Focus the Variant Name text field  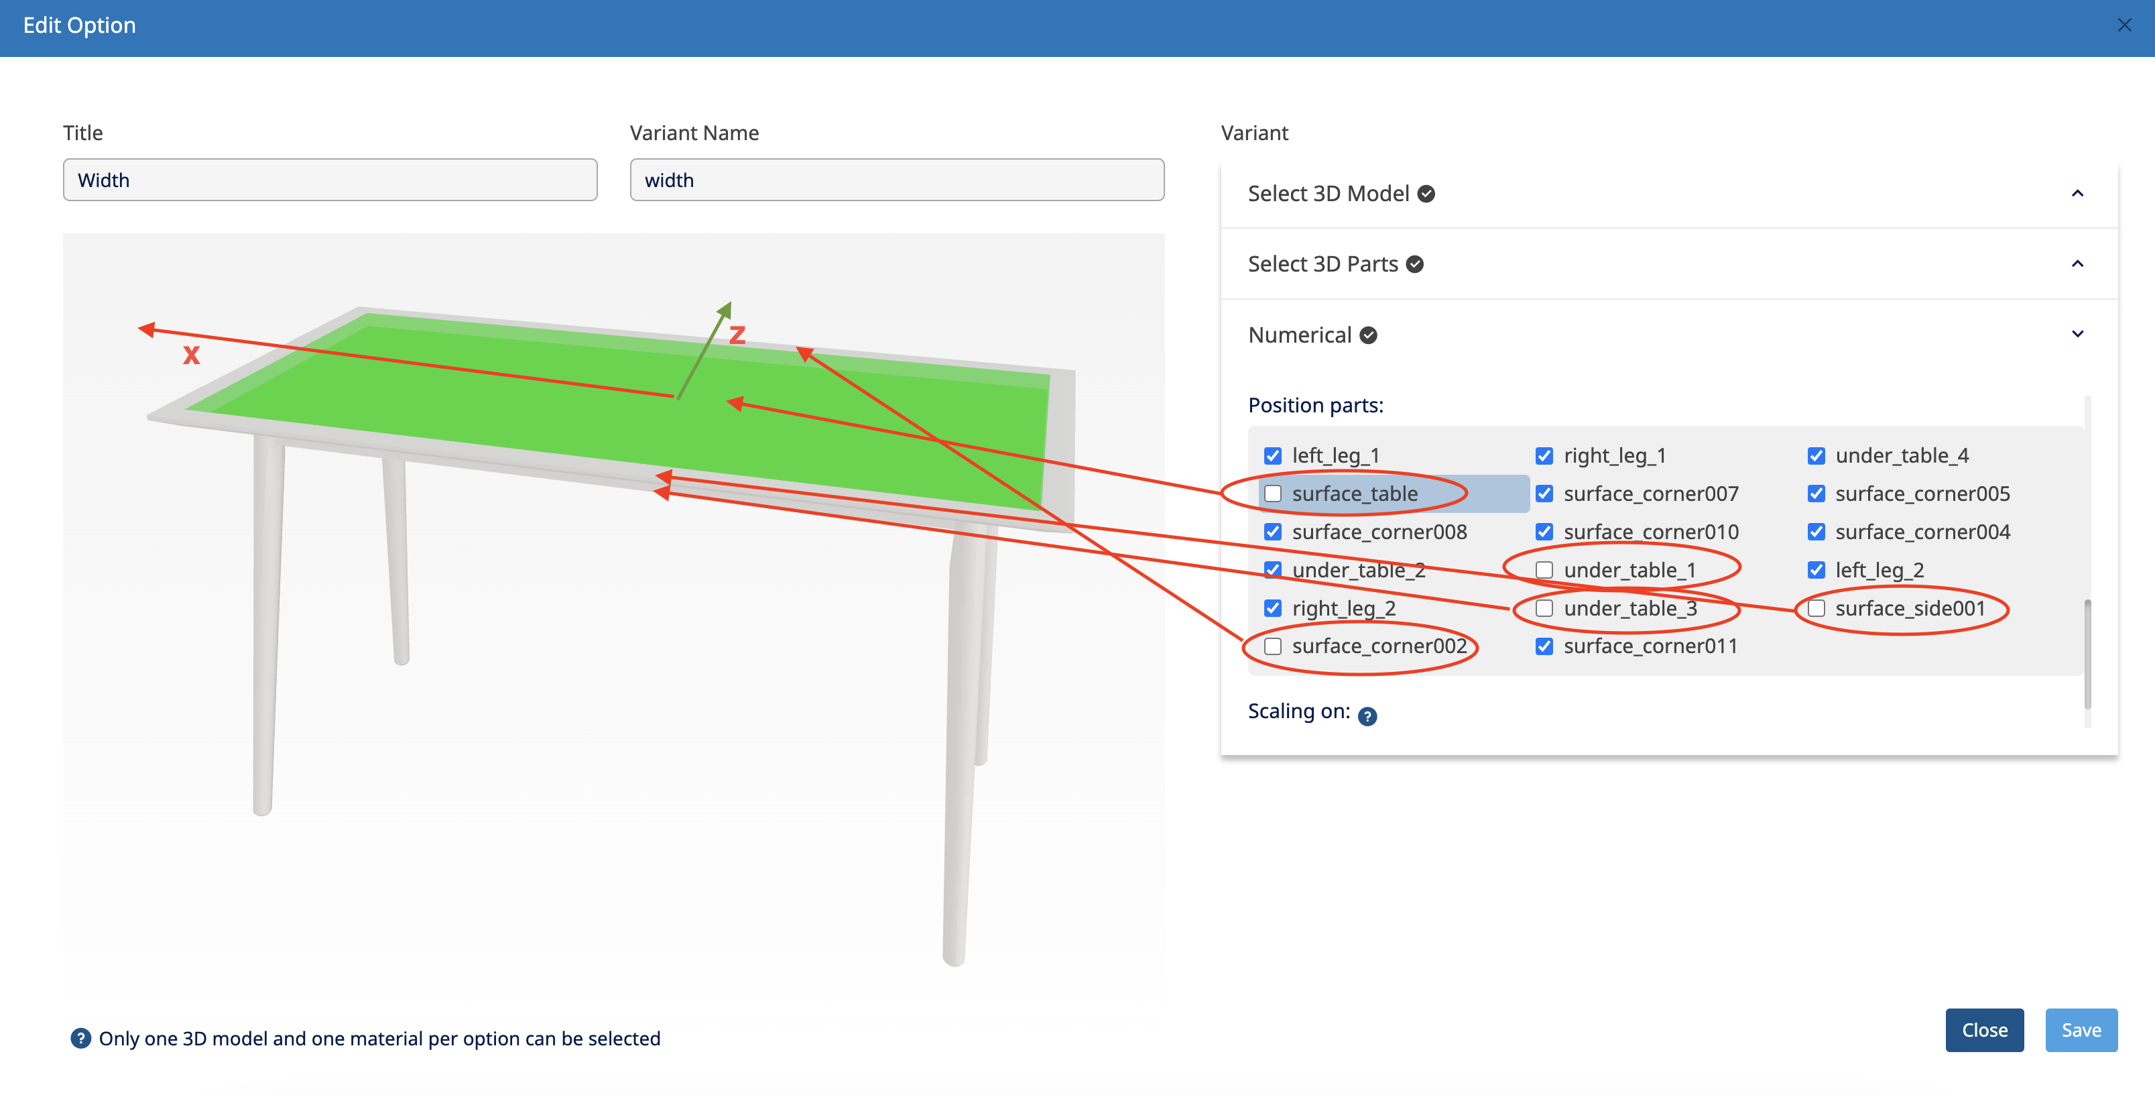point(896,180)
